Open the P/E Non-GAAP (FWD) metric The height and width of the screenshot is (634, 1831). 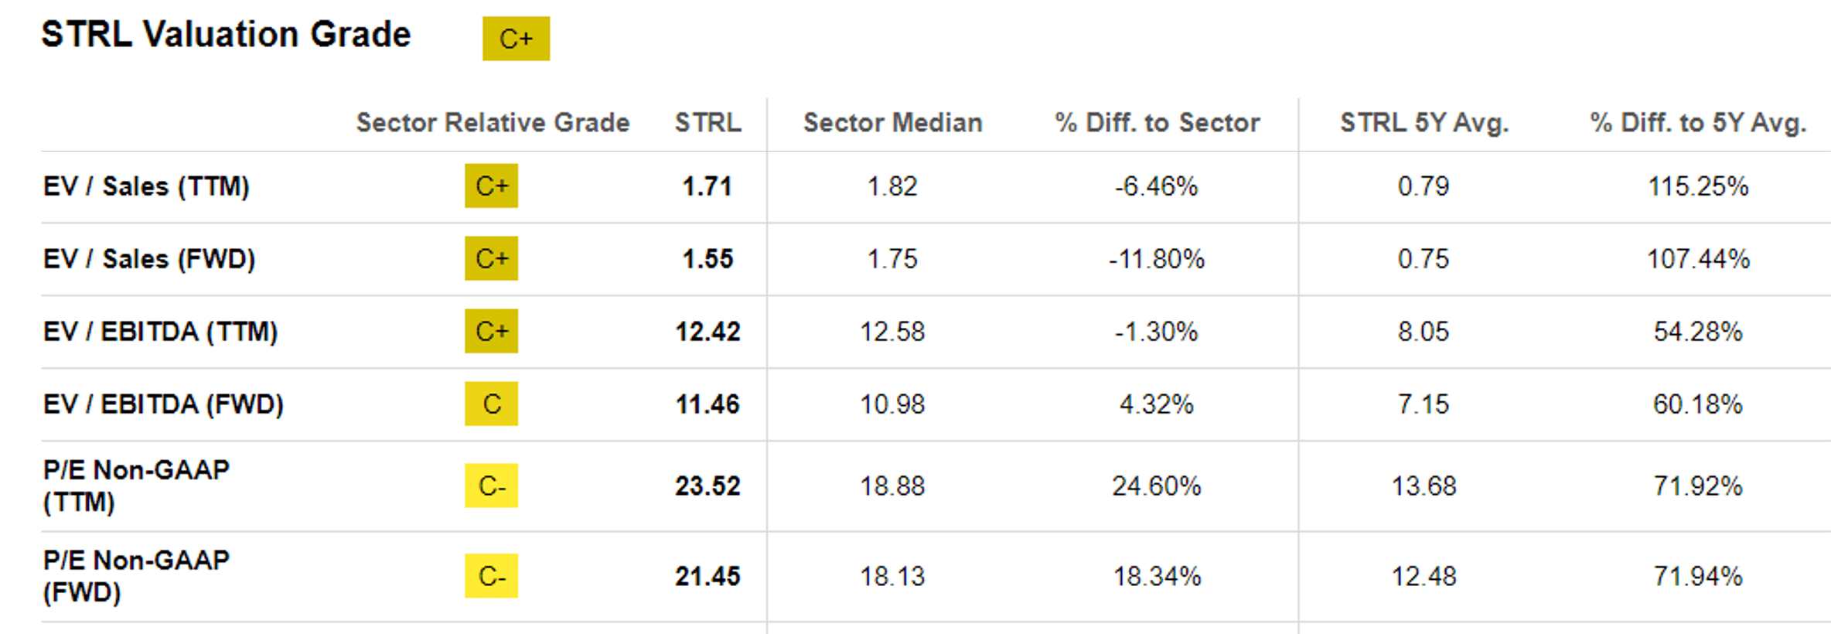(x=136, y=576)
